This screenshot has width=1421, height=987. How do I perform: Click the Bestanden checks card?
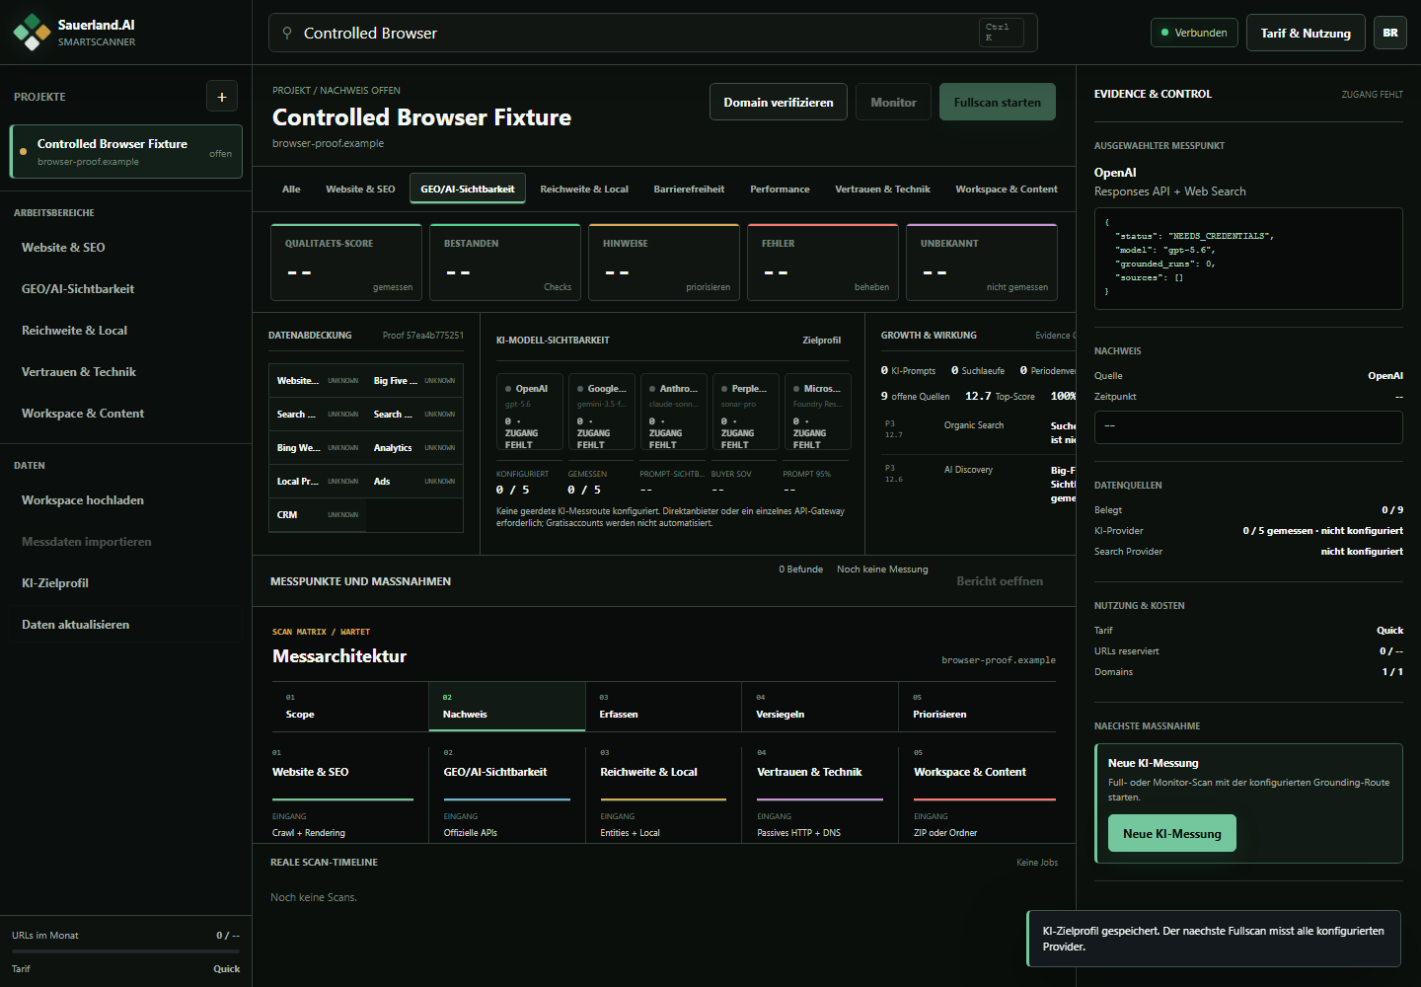pyautogui.click(x=505, y=263)
